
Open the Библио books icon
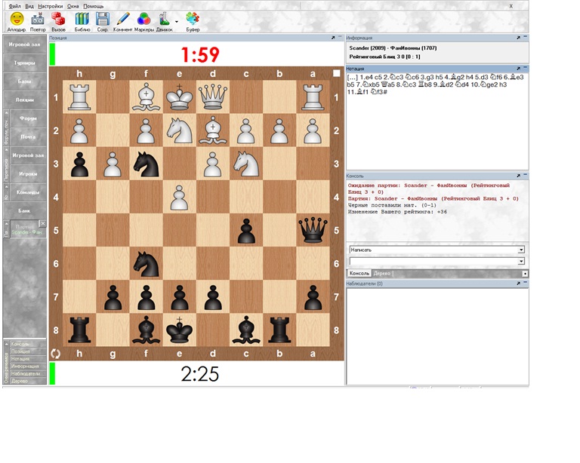point(82,19)
